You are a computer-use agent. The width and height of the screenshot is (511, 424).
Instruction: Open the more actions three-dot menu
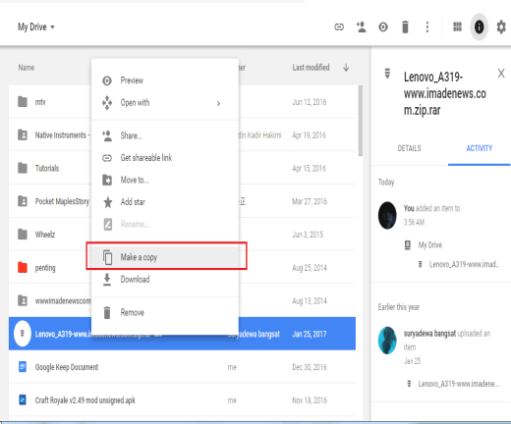point(427,26)
